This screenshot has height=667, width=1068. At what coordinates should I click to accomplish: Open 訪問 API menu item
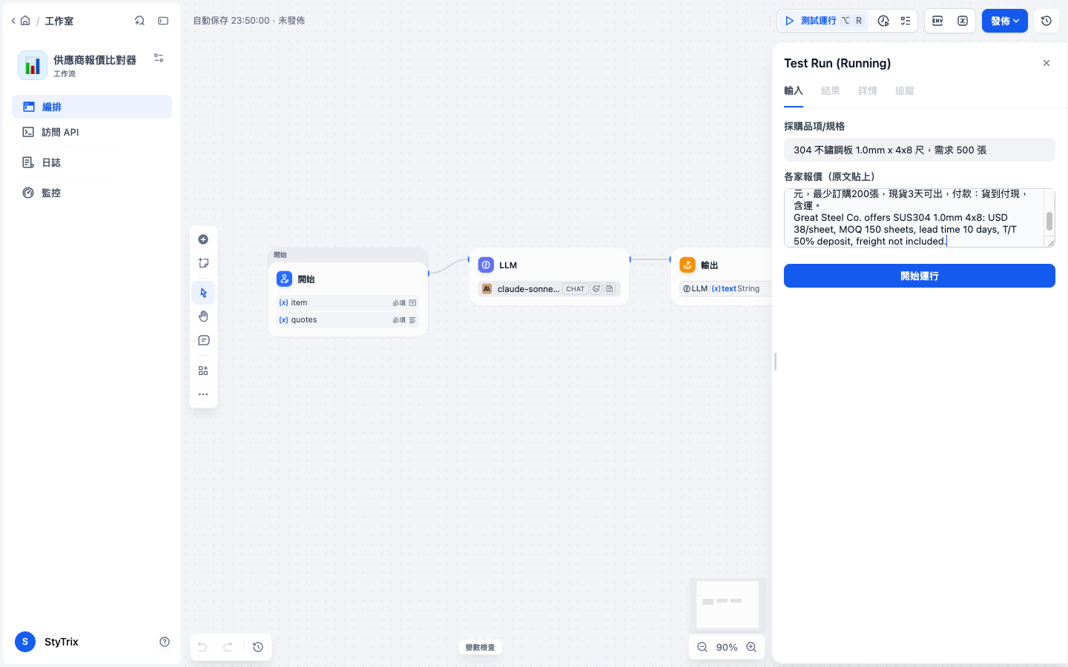click(x=92, y=132)
